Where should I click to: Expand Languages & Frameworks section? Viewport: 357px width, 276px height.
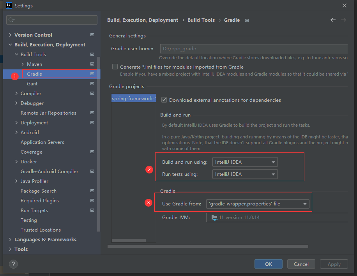(x=10, y=240)
